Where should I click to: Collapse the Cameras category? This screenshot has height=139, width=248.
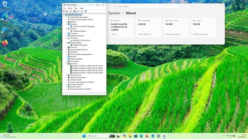[66, 29]
